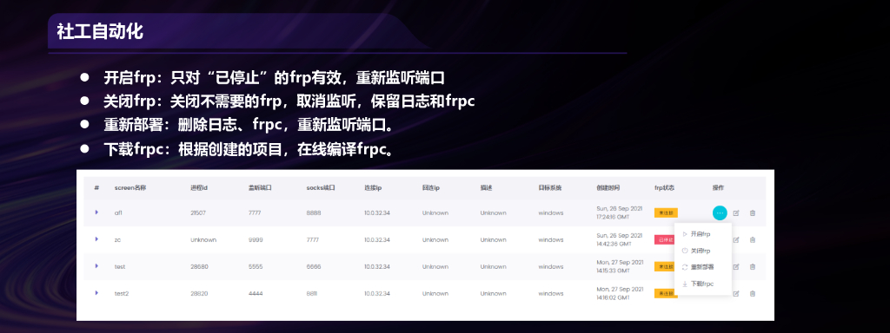Delete the zc row via trash icon
Image resolution: width=890 pixels, height=333 pixels.
tap(753, 239)
